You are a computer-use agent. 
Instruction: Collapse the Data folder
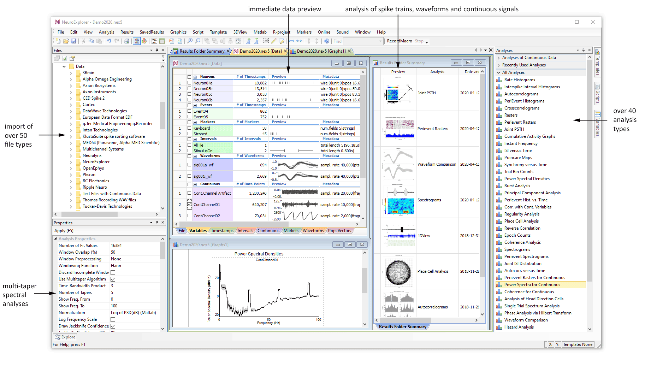(64, 66)
